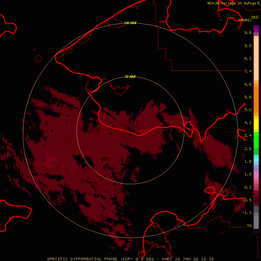Click the -1.3 value on color scale

(x=247, y=213)
